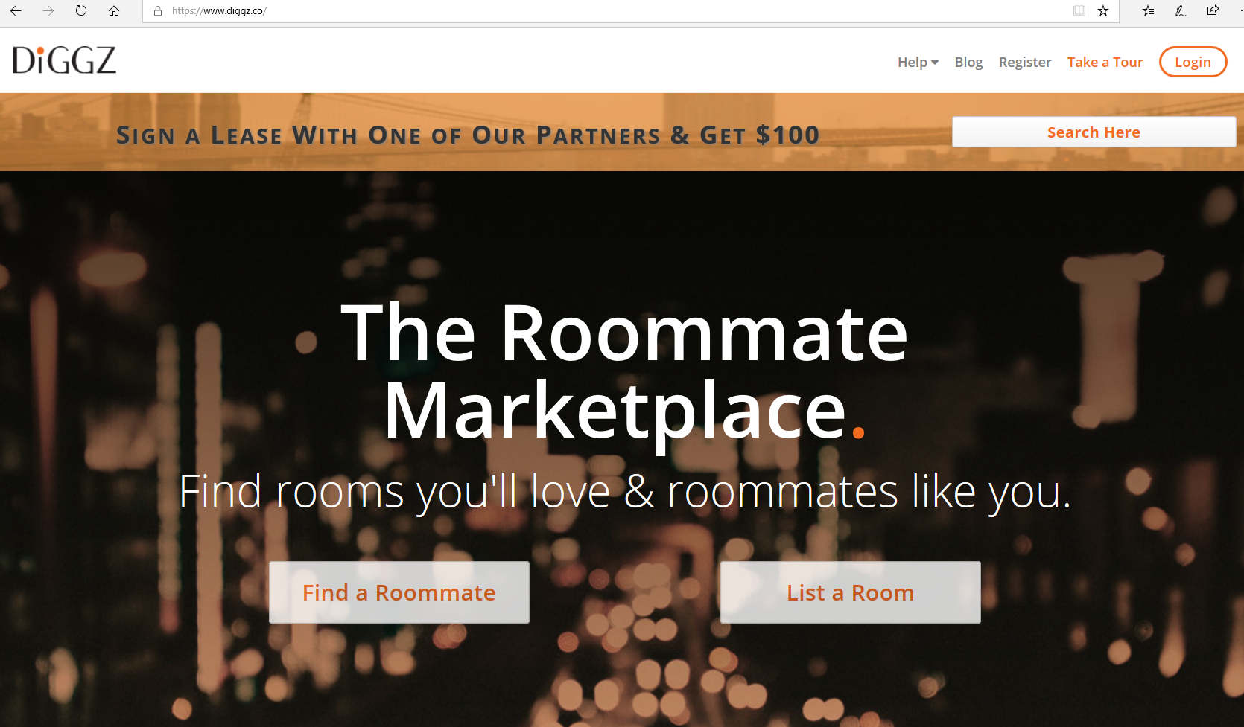
Task: Go back to the previous page
Action: (16, 11)
